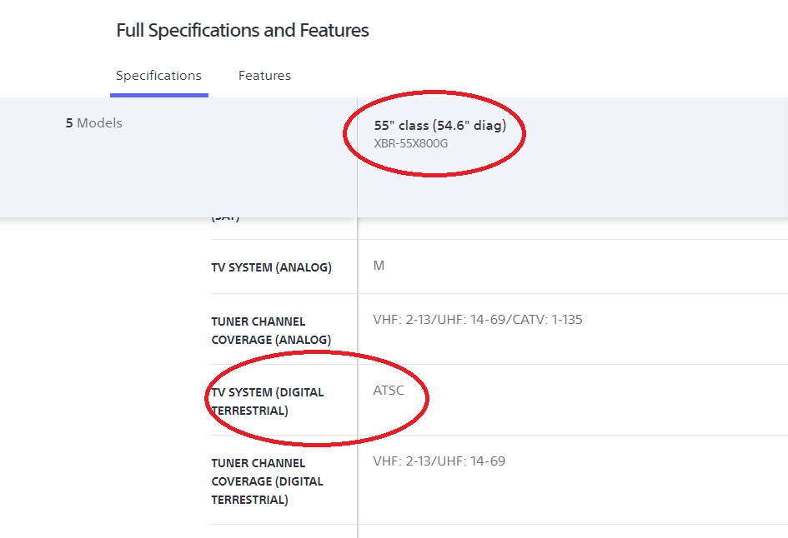Click the Full Specifications and Features heading
The height and width of the screenshot is (538, 788).
pos(242,31)
